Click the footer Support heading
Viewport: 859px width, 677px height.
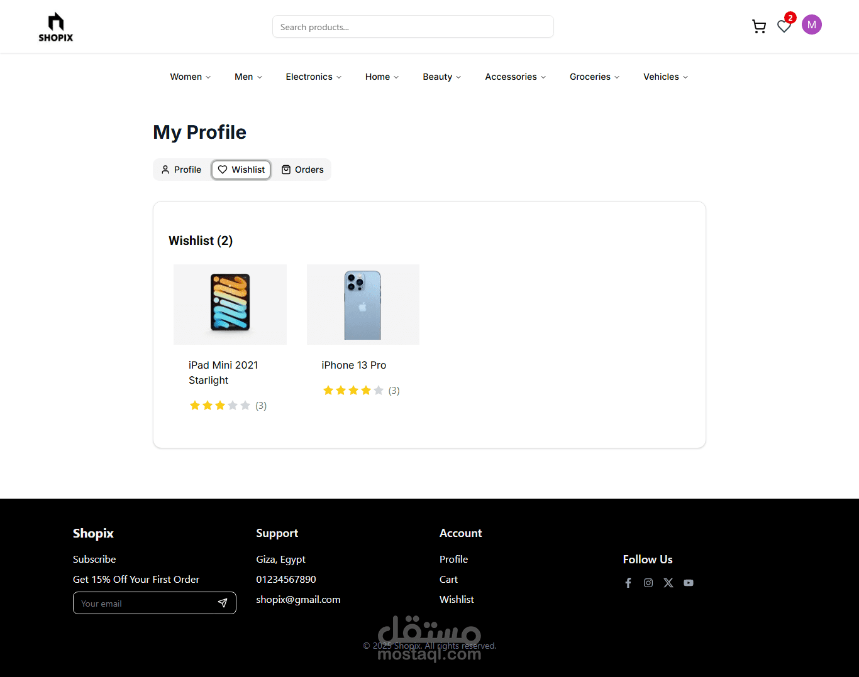point(277,533)
